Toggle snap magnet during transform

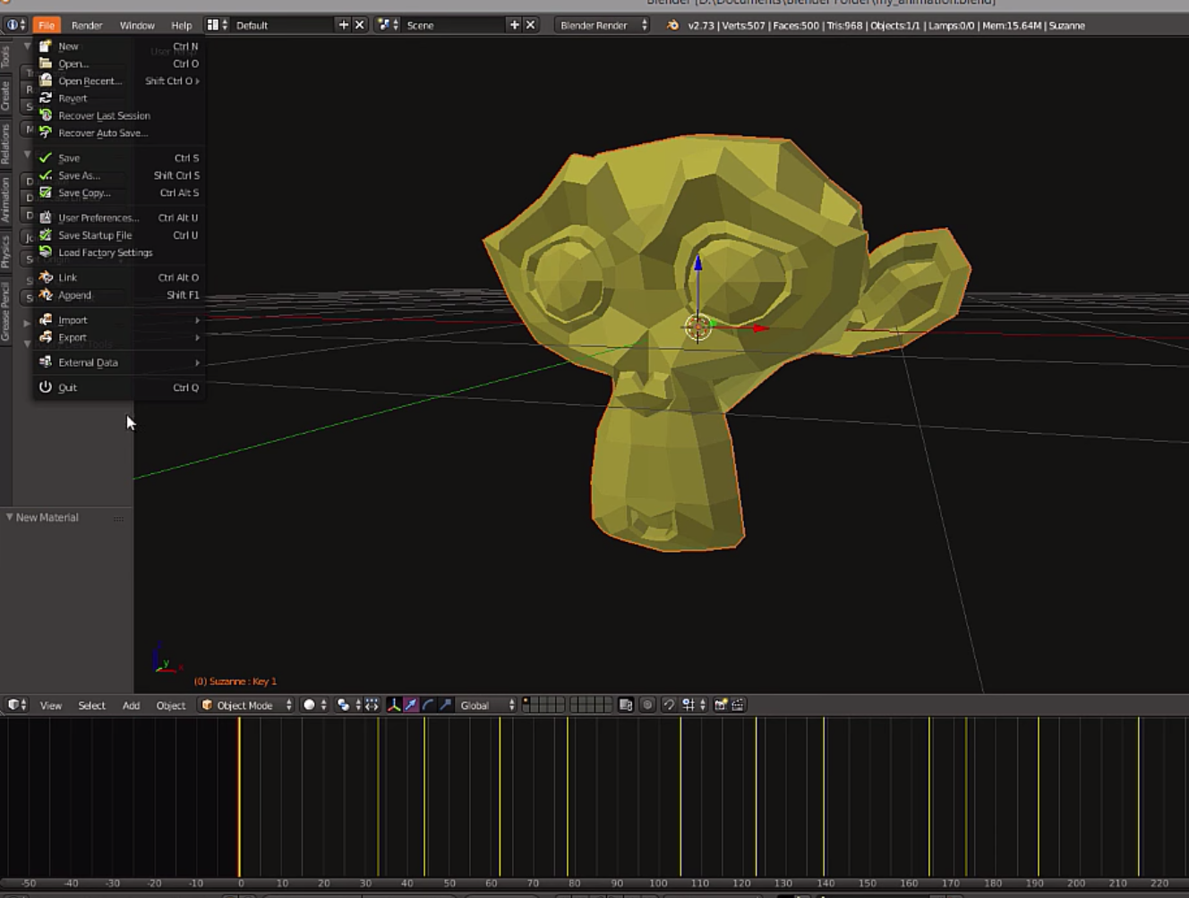click(669, 705)
